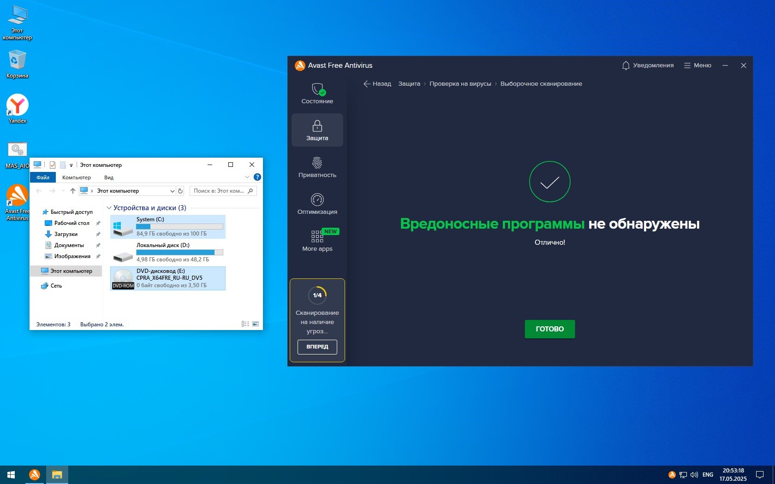The image size is (775, 484).
Task: Open Avast Уведомления bell
Action: coord(648,65)
